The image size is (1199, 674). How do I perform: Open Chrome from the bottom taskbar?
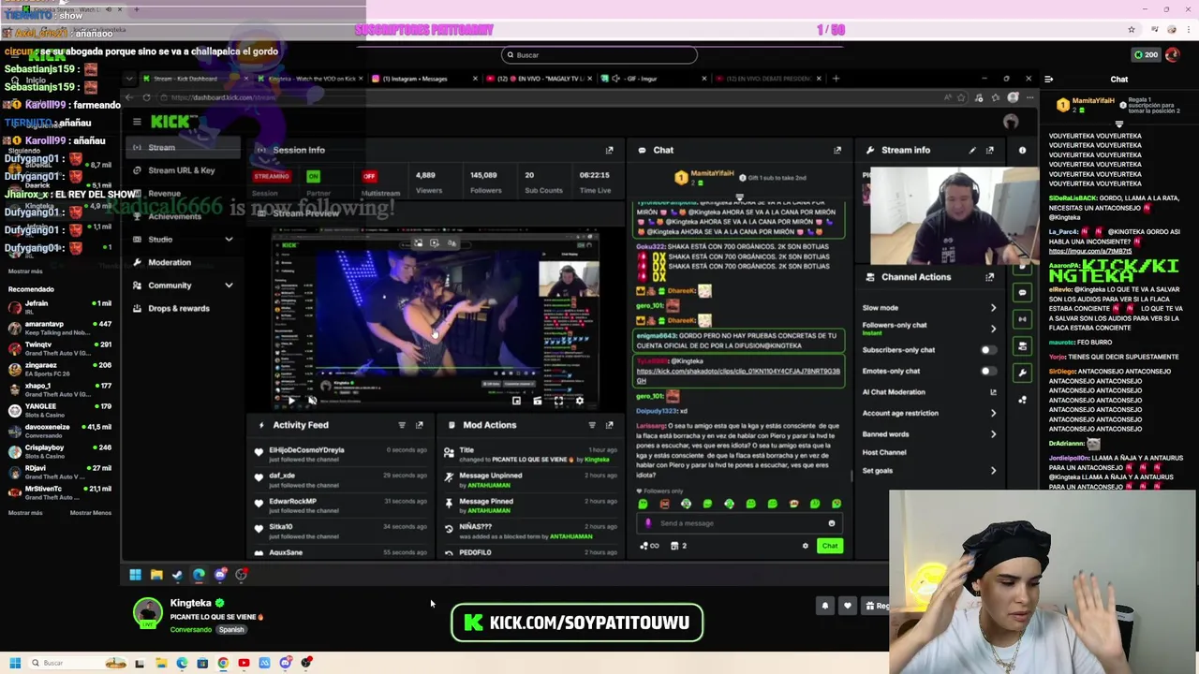tap(223, 663)
